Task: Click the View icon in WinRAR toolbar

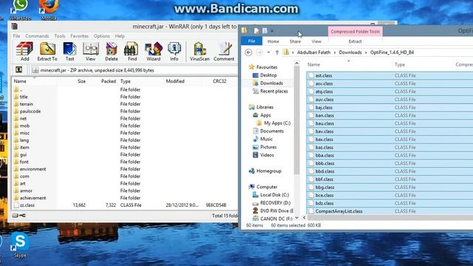Action: coord(90,51)
